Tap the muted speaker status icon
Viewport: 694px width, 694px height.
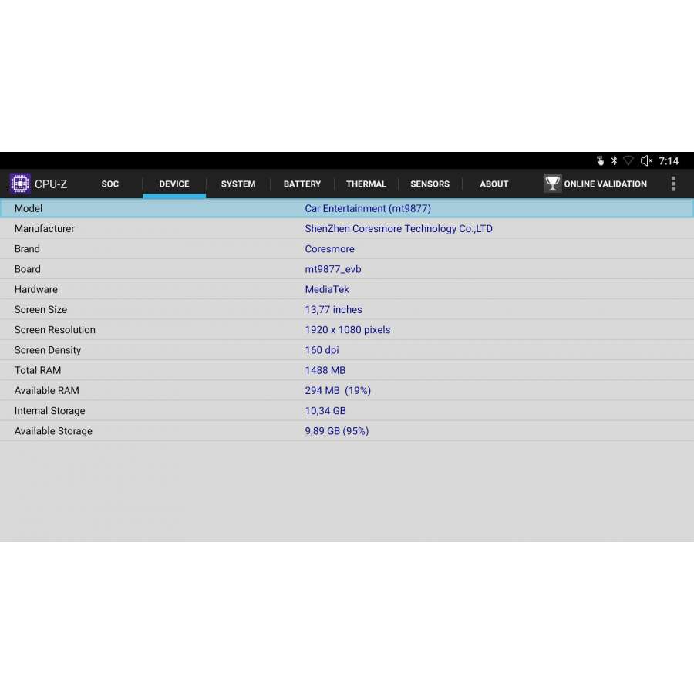646,160
